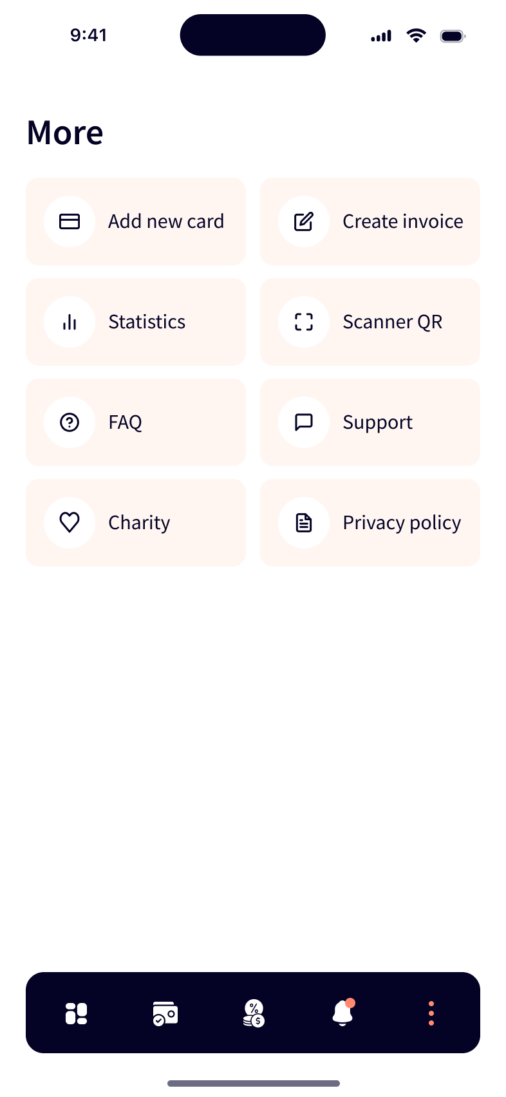The height and width of the screenshot is (1097, 506).
Task: Tap the question mark FAQ icon
Action: pos(70,422)
